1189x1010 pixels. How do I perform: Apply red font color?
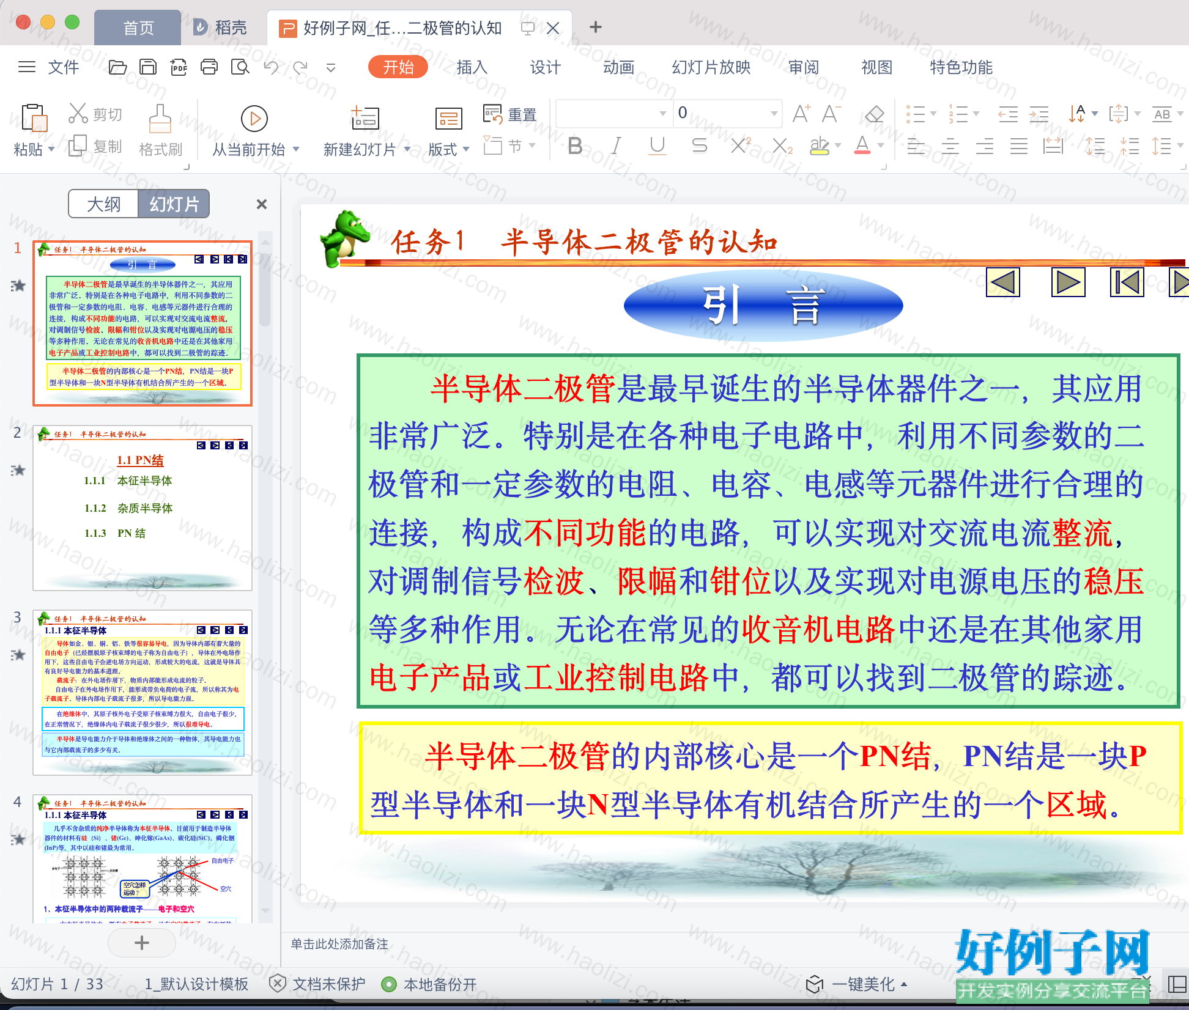(x=862, y=146)
